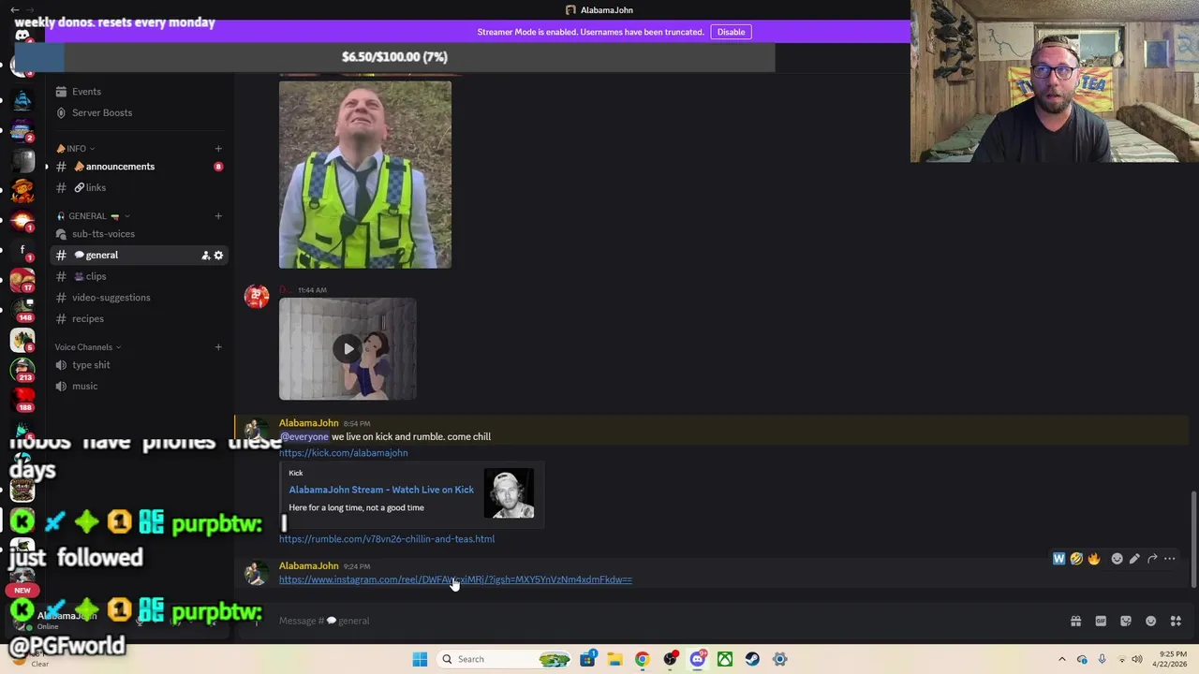Open OBS Studio from taskbar
Screen dimensions: 1199x674
point(670,659)
